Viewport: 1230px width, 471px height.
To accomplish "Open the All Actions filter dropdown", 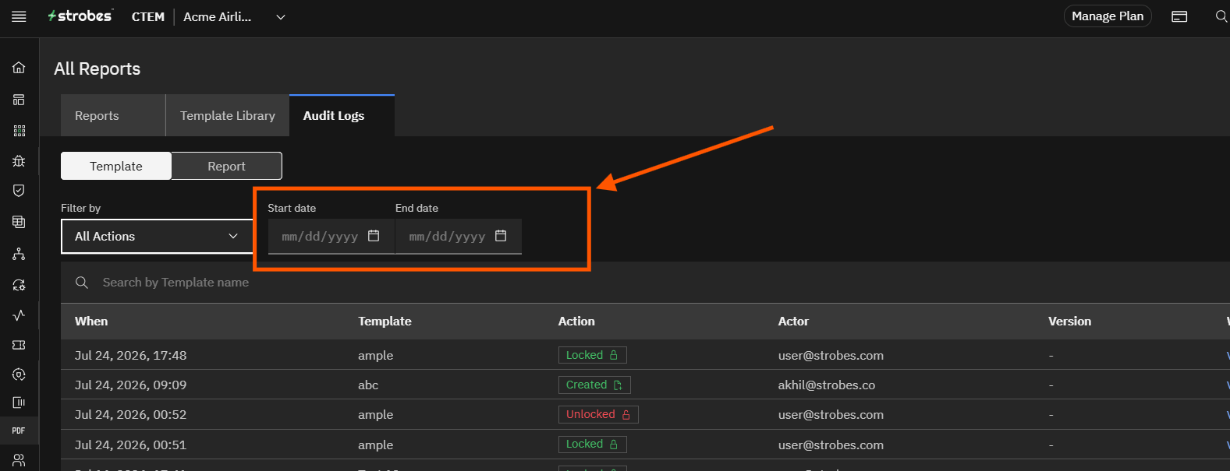I will [x=157, y=237].
